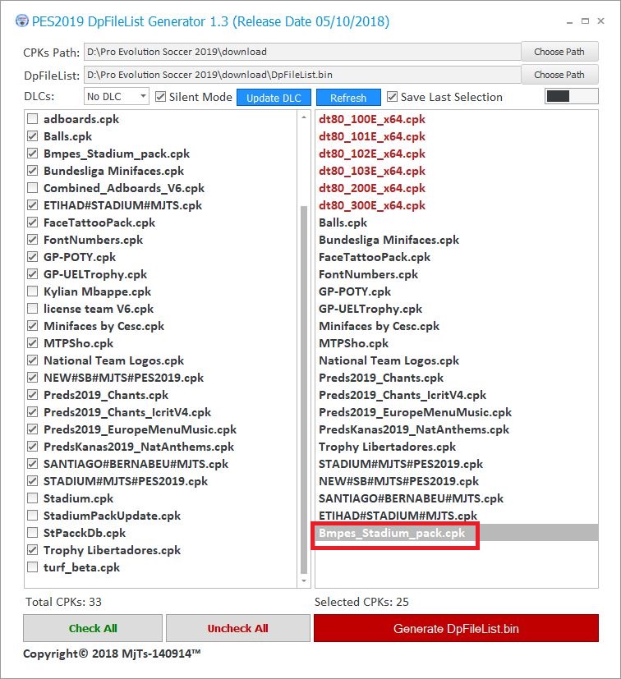Click the Uncheck All button

pos(238,628)
